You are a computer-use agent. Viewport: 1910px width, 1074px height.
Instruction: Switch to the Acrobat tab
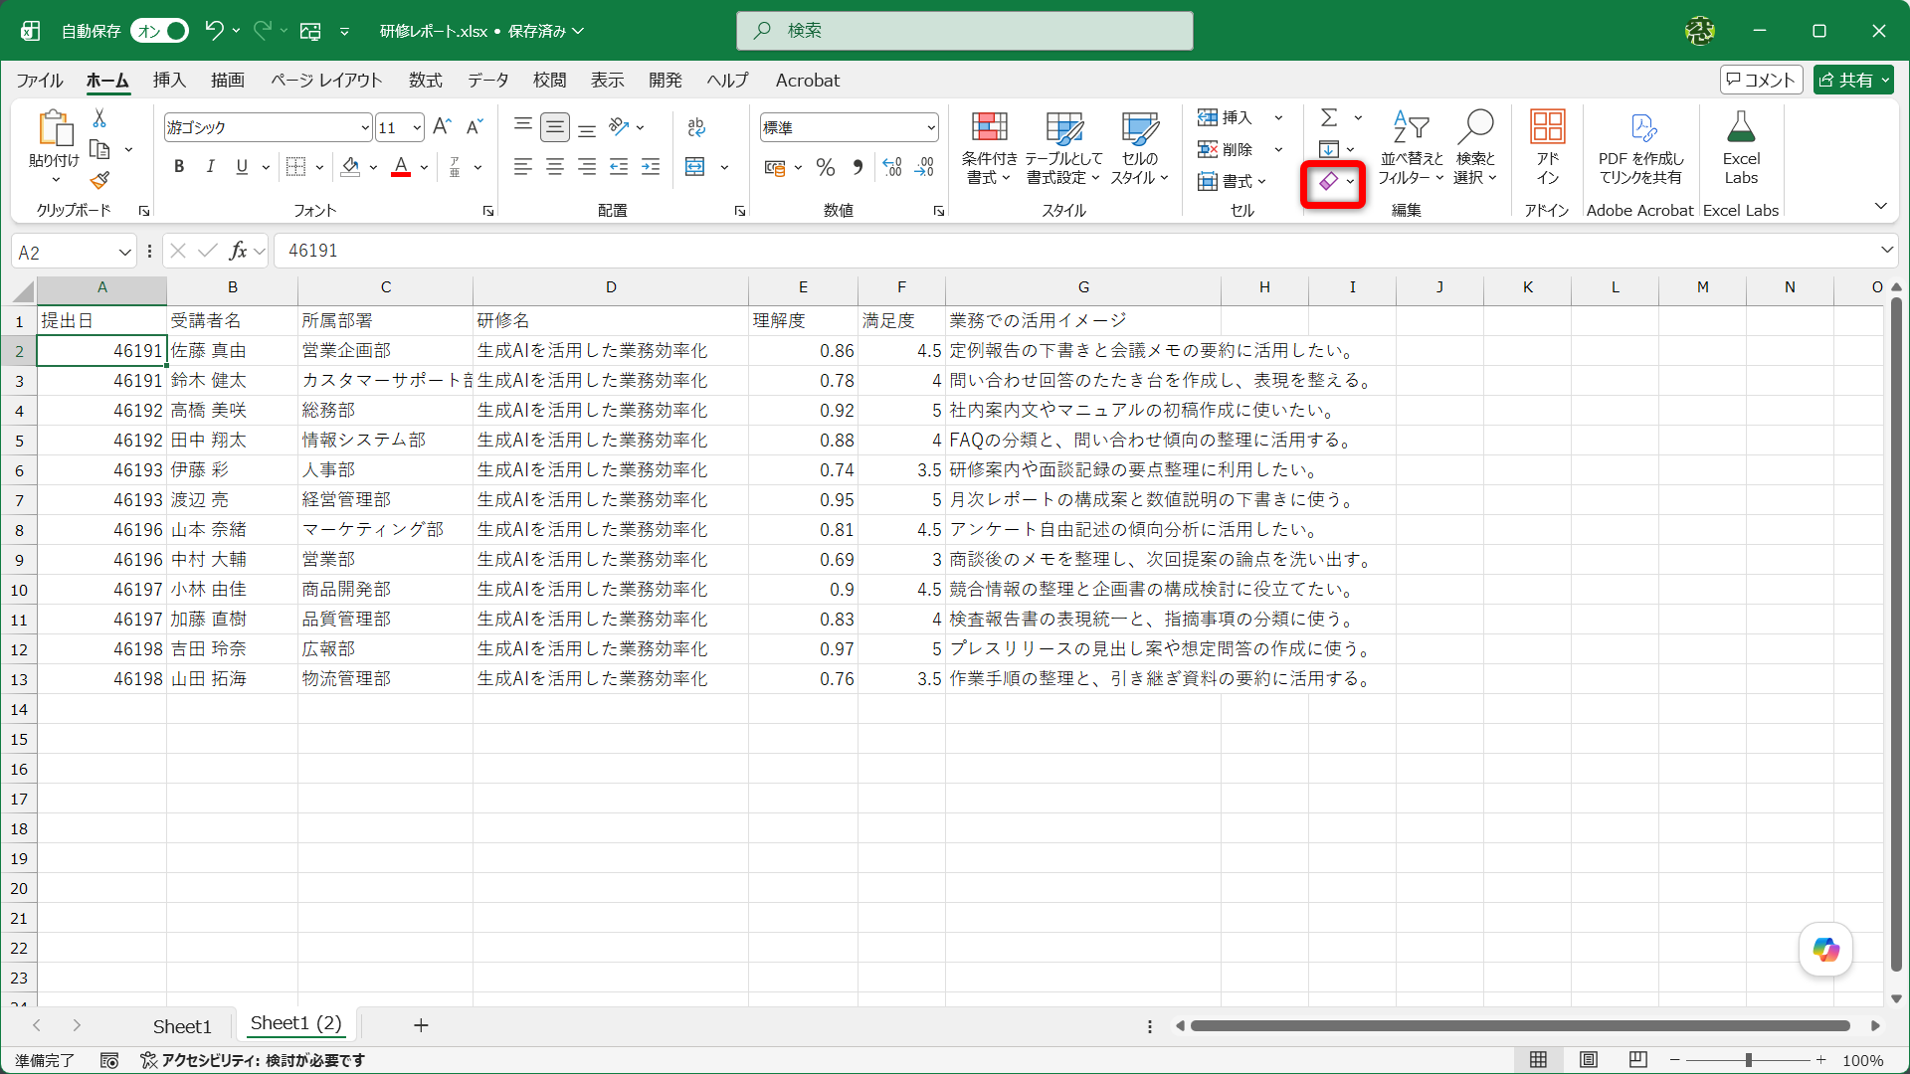[807, 81]
